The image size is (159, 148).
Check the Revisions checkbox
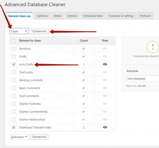(x=14, y=48)
